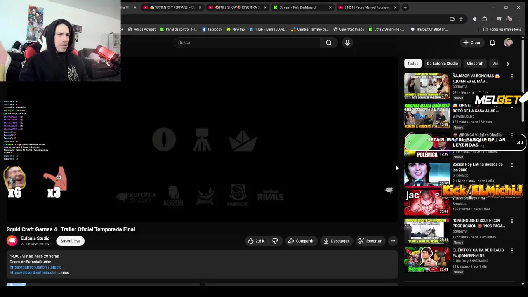This screenshot has width=528, height=297.
Task: Open options for ÑAJASOR VS RONCHAS video
Action: pyautogui.click(x=512, y=76)
